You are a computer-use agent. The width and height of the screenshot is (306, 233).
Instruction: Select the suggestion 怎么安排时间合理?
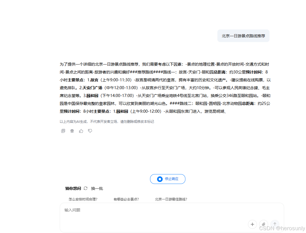point(82,199)
